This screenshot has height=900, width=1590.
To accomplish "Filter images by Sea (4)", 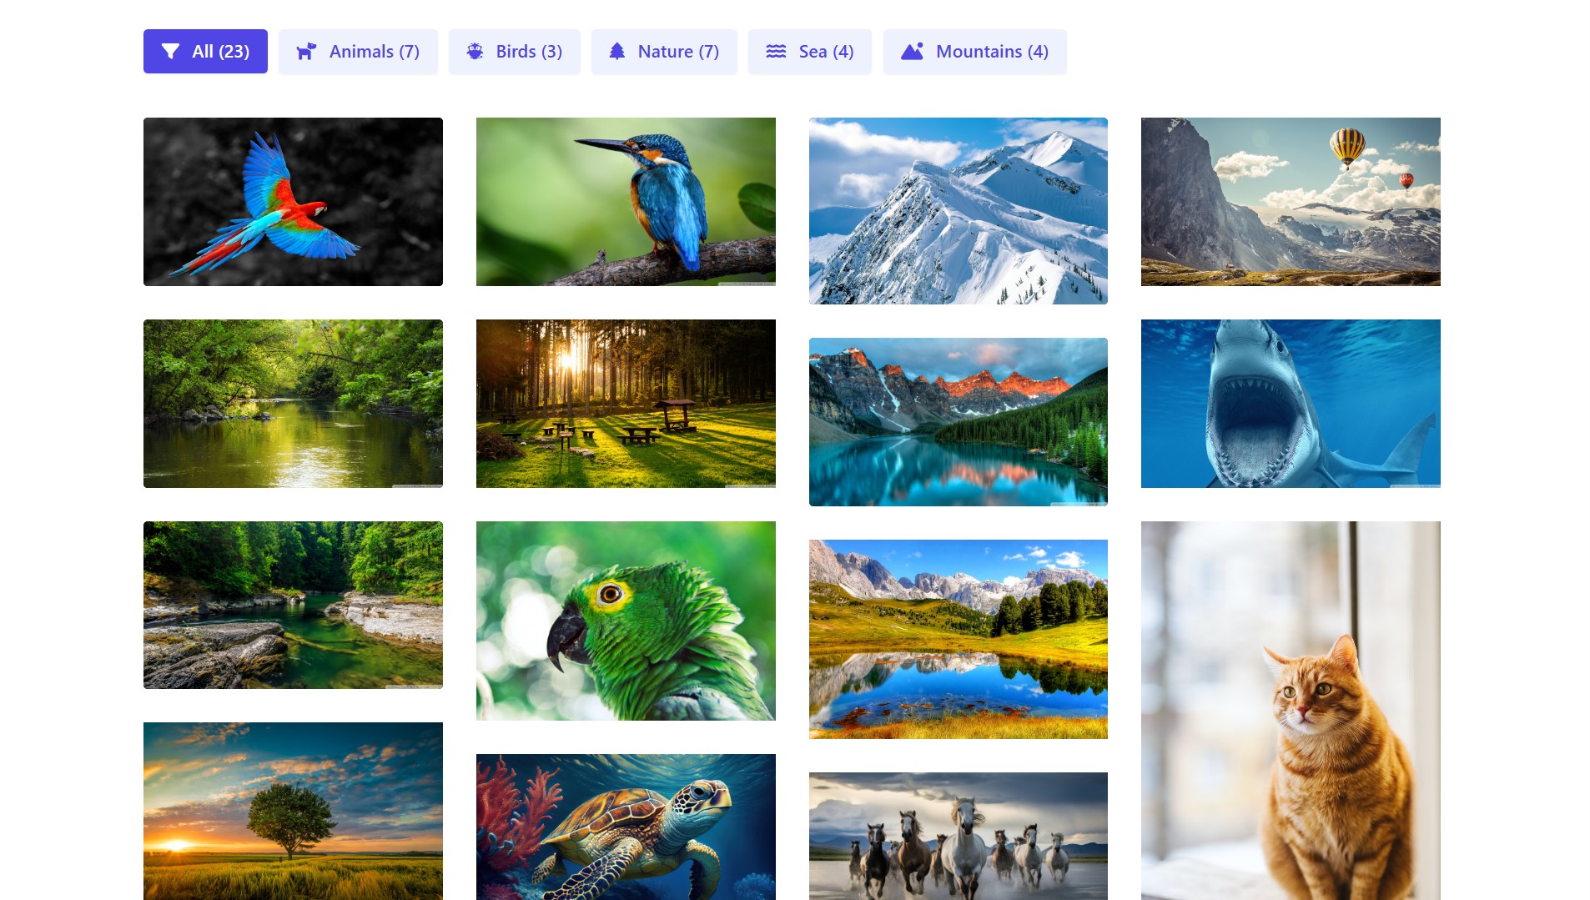I will (x=810, y=52).
